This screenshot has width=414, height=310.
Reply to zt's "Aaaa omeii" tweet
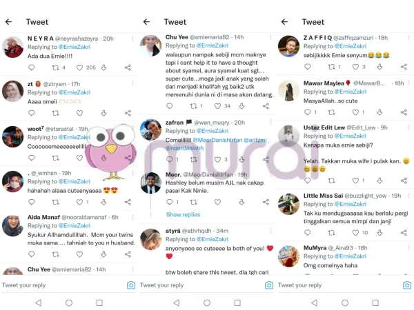coord(32,113)
